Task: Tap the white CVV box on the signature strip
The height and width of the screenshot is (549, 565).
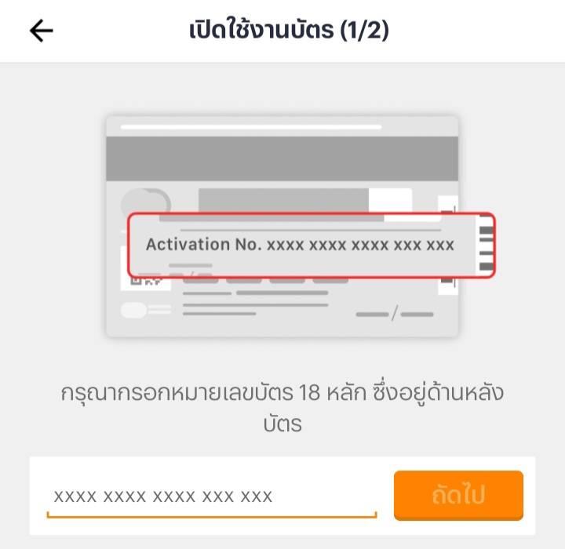Action: [390, 200]
